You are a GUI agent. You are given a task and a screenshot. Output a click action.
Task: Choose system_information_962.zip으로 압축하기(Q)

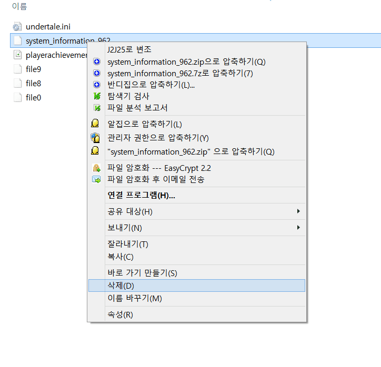186,62
